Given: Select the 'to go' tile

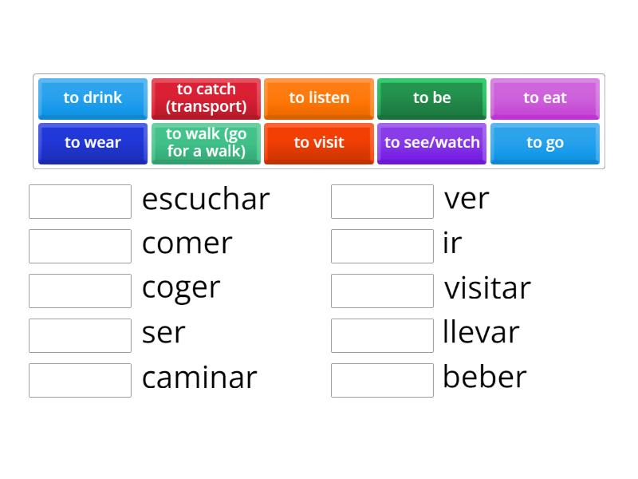Looking at the screenshot, I should coord(545,143).
